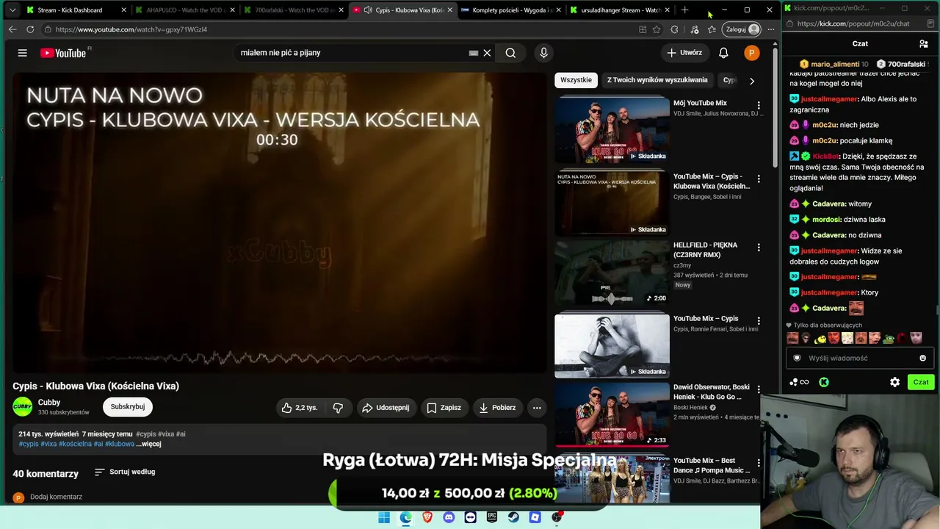Open a new browser tab
The height and width of the screenshot is (529, 940).
pos(684,10)
